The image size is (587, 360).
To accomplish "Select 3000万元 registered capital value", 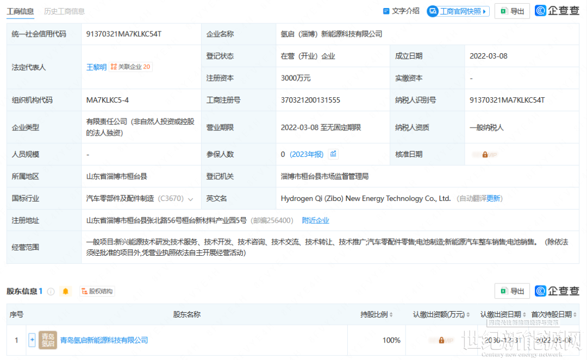I will pos(296,78).
